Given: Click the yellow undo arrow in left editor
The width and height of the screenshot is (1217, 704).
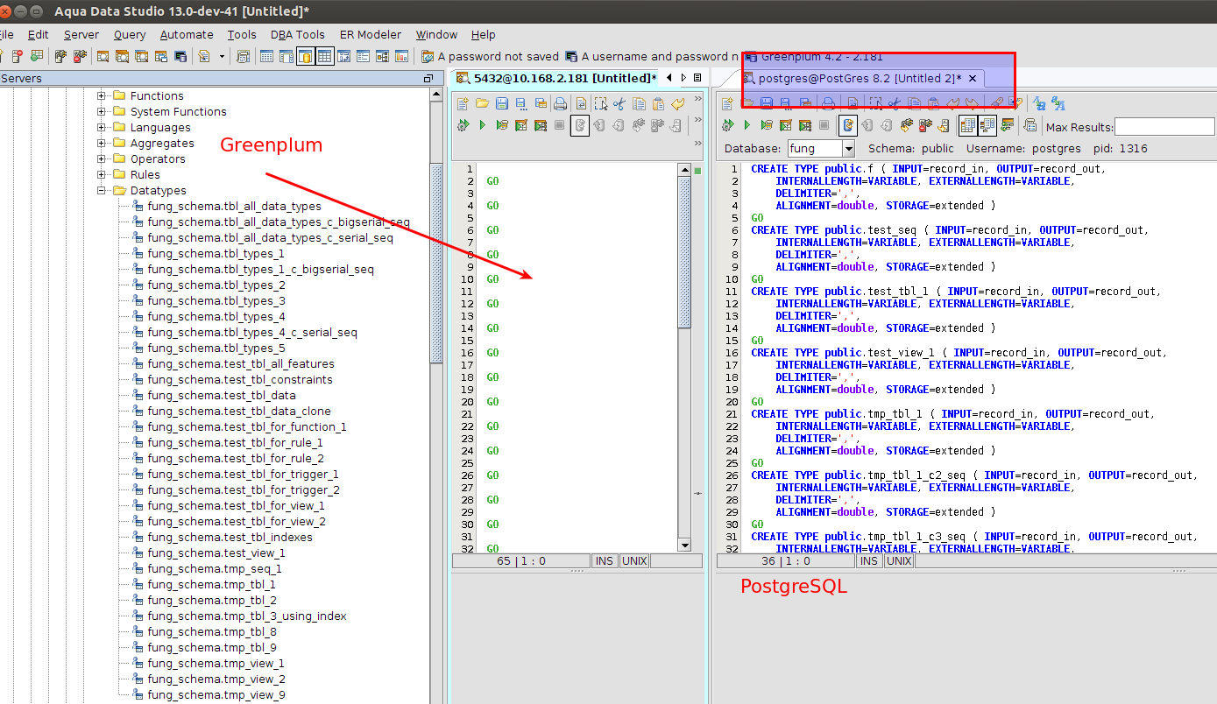Looking at the screenshot, I should [x=677, y=103].
